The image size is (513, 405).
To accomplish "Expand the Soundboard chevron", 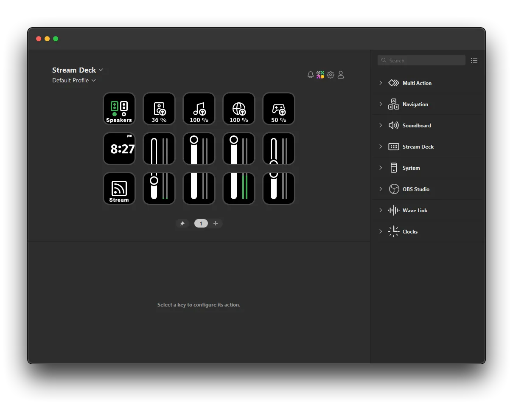I will point(381,126).
